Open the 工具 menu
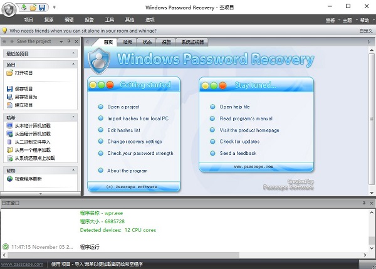 109,19
